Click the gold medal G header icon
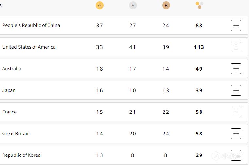This screenshot has width=249, height=165. click(100, 5)
